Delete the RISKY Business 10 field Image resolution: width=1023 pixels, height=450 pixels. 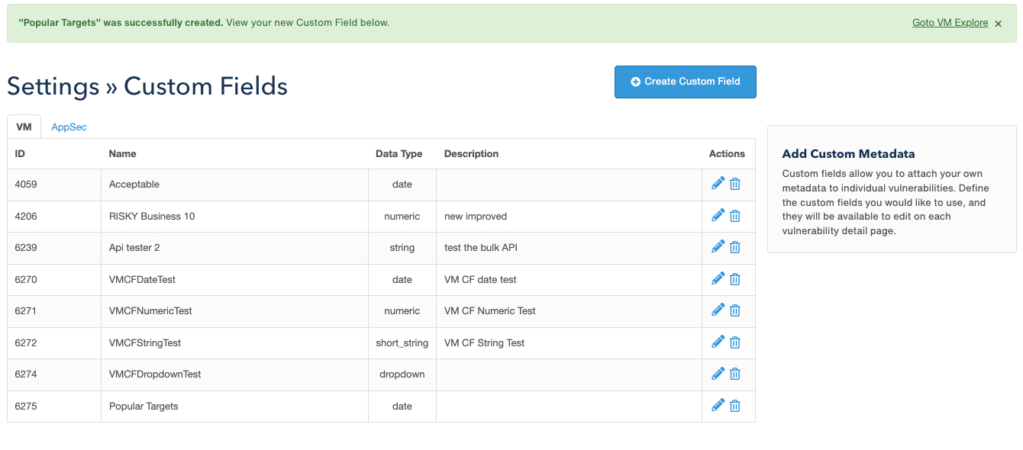734,214
